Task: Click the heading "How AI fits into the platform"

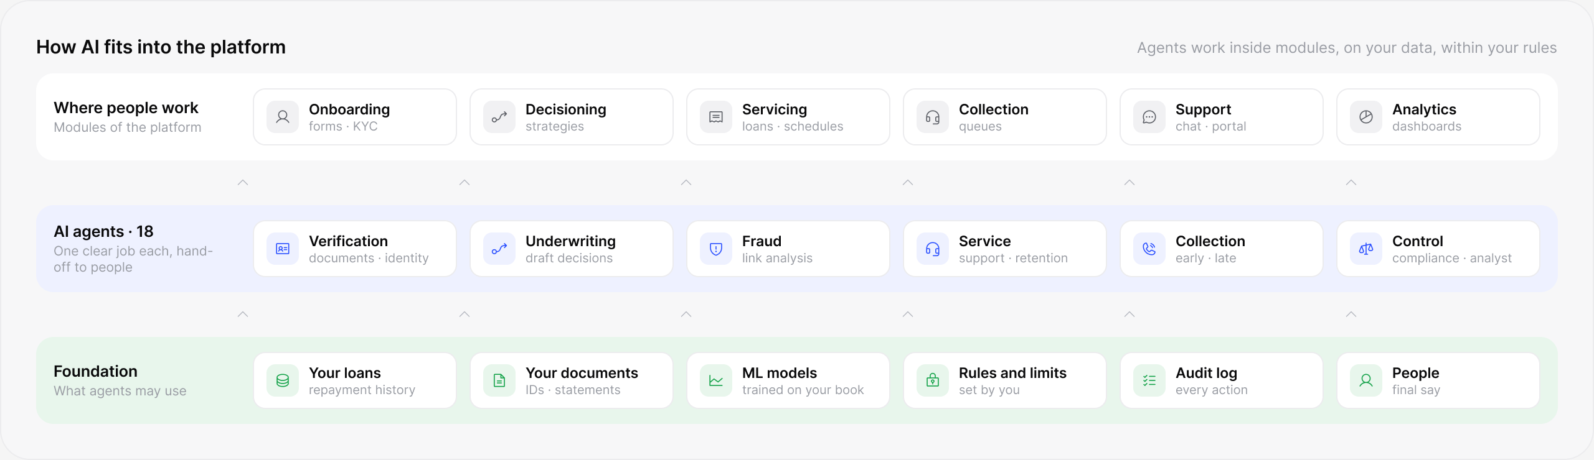Action: coord(161,47)
